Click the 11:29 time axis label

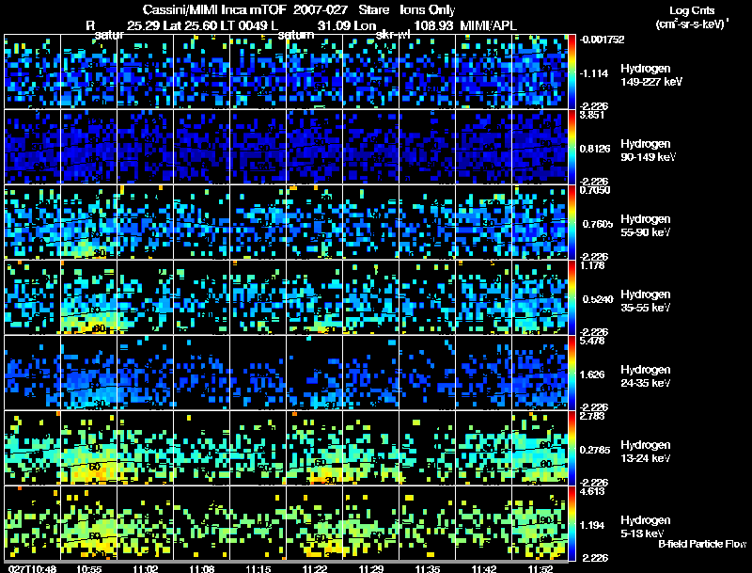[x=370, y=568]
